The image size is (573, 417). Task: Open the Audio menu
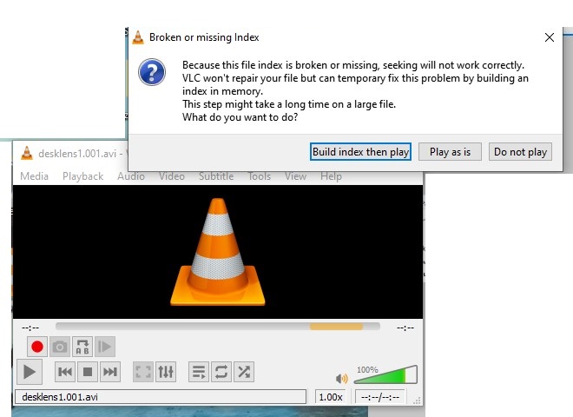[x=131, y=176]
